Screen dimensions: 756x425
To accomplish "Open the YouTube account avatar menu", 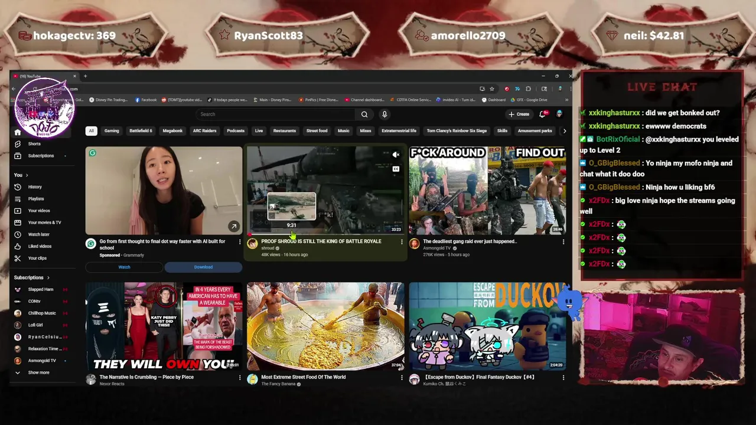I will point(559,114).
